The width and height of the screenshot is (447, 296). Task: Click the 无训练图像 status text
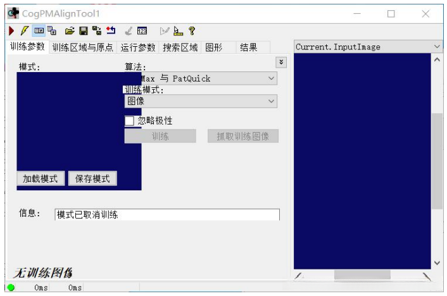(x=43, y=273)
